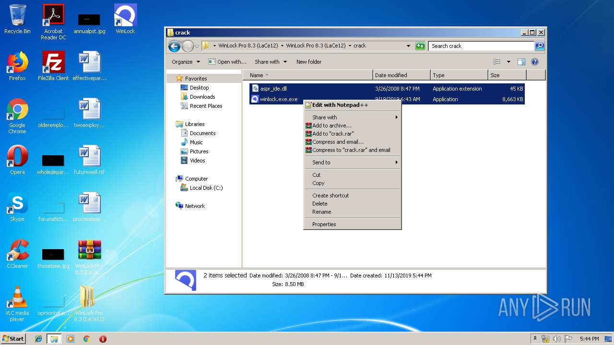The width and height of the screenshot is (614, 345).
Task: Launch Skype from the desktop
Action: [x=17, y=207]
